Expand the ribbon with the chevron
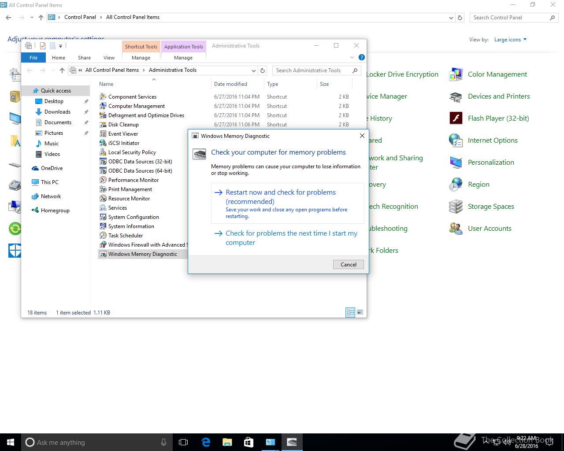The height and width of the screenshot is (451, 564). [352, 57]
